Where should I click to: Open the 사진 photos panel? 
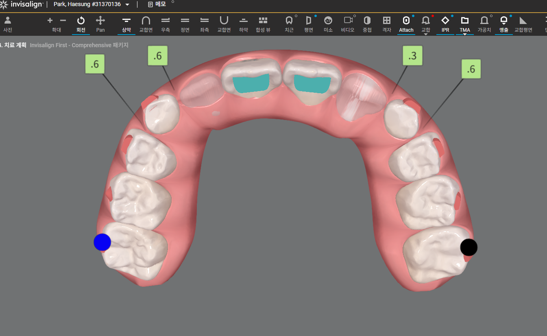pyautogui.click(x=8, y=24)
